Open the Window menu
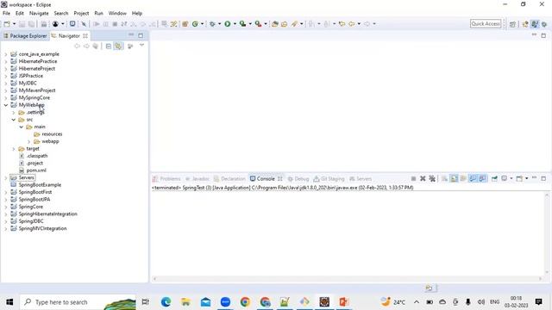Viewport: 552px width, 310px height. [x=117, y=13]
